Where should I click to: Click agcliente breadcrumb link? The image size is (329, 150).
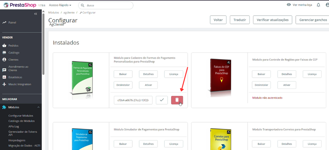tap(69, 13)
